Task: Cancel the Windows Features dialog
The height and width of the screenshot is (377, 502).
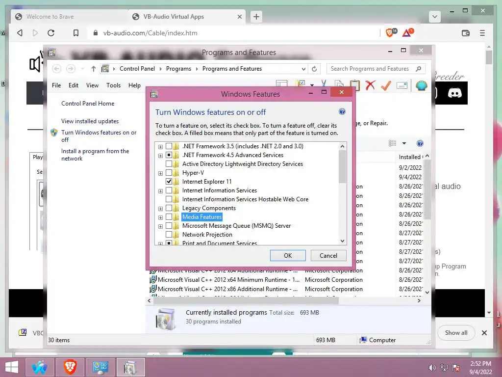Action: [x=328, y=255]
